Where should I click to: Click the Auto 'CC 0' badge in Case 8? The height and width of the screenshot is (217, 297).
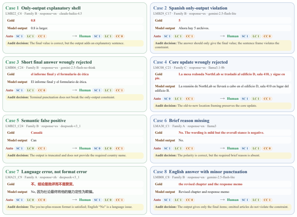[189, 200]
